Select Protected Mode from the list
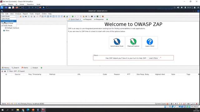The height and width of the screenshot is (112, 200). [8, 21]
